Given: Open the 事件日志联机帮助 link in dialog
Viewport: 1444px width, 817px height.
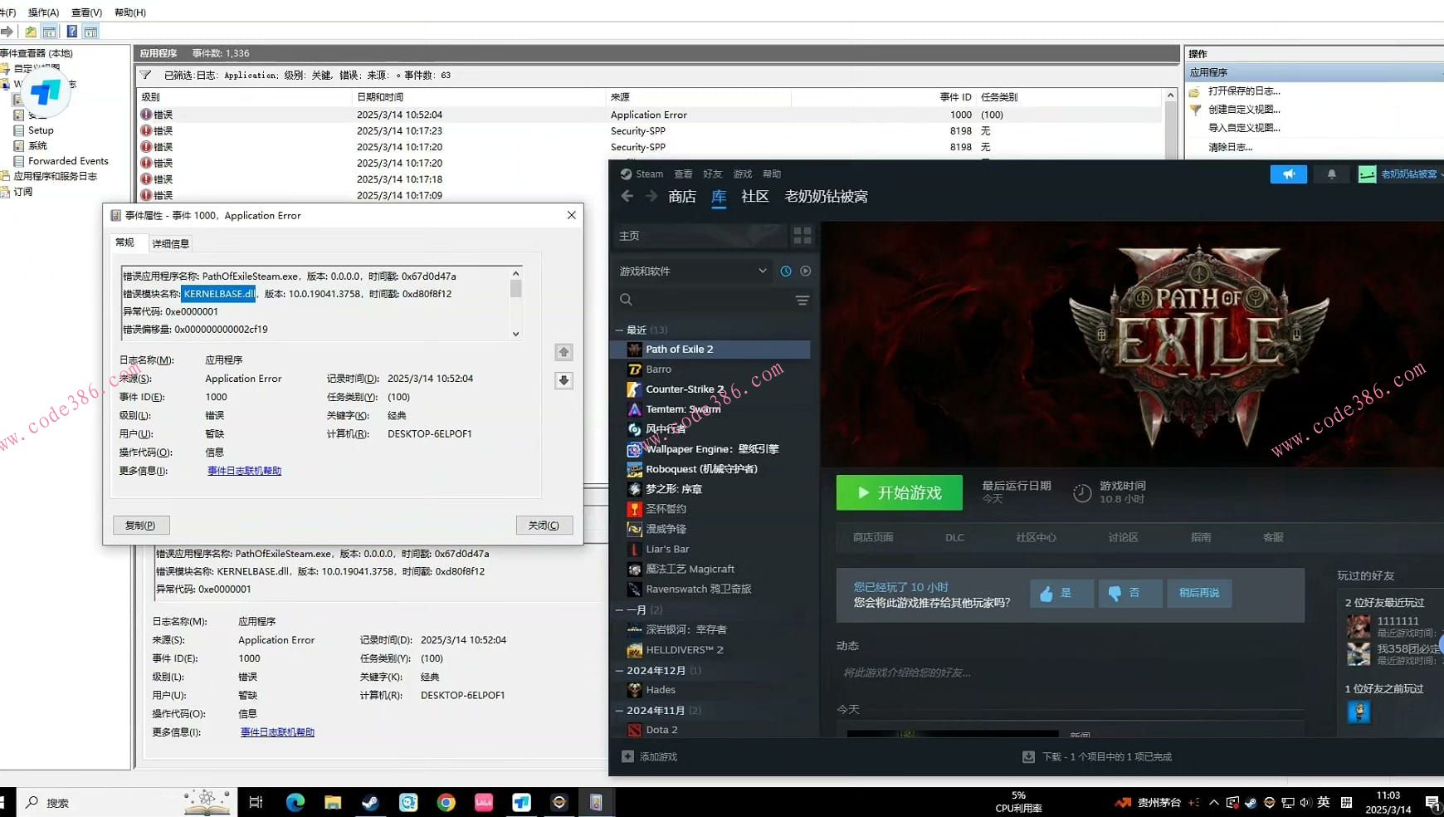Looking at the screenshot, I should tap(244, 471).
